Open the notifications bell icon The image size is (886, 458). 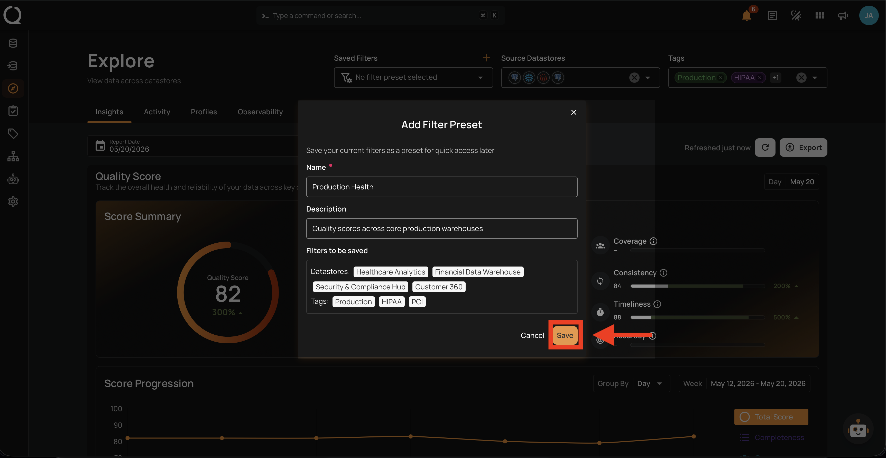(746, 16)
